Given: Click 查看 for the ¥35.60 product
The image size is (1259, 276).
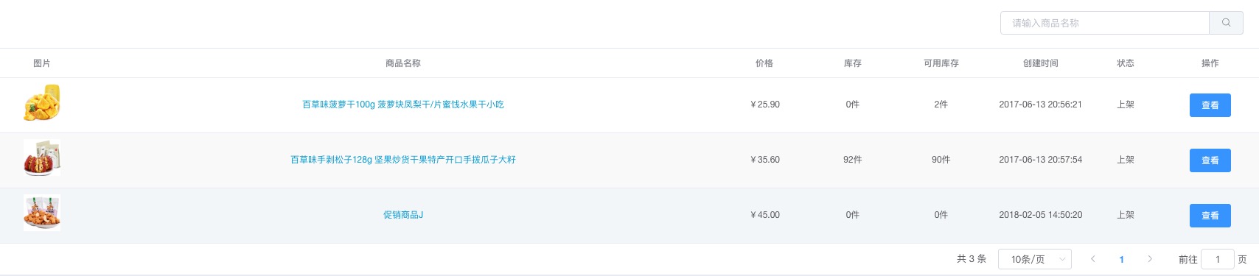Looking at the screenshot, I should pos(1210,160).
